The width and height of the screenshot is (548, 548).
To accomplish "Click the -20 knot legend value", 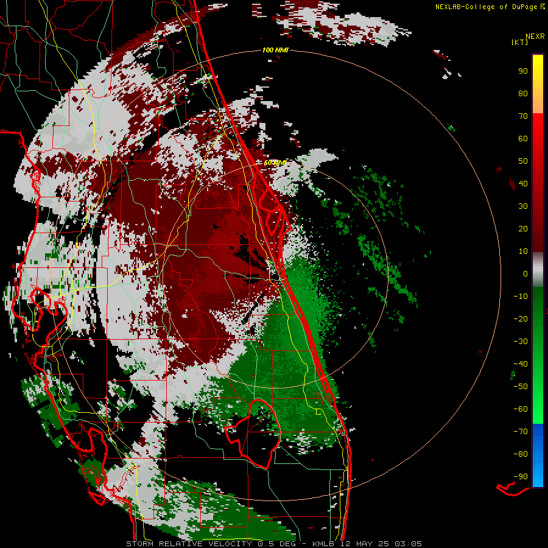I will 521,318.
